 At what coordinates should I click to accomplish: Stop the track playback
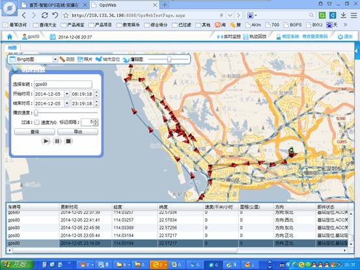pos(68,141)
